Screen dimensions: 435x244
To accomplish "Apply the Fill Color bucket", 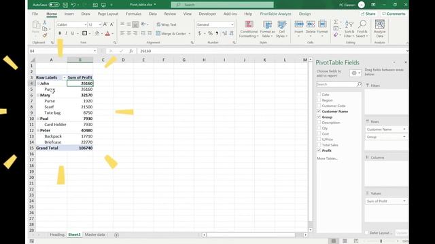I will [x=97, y=33].
